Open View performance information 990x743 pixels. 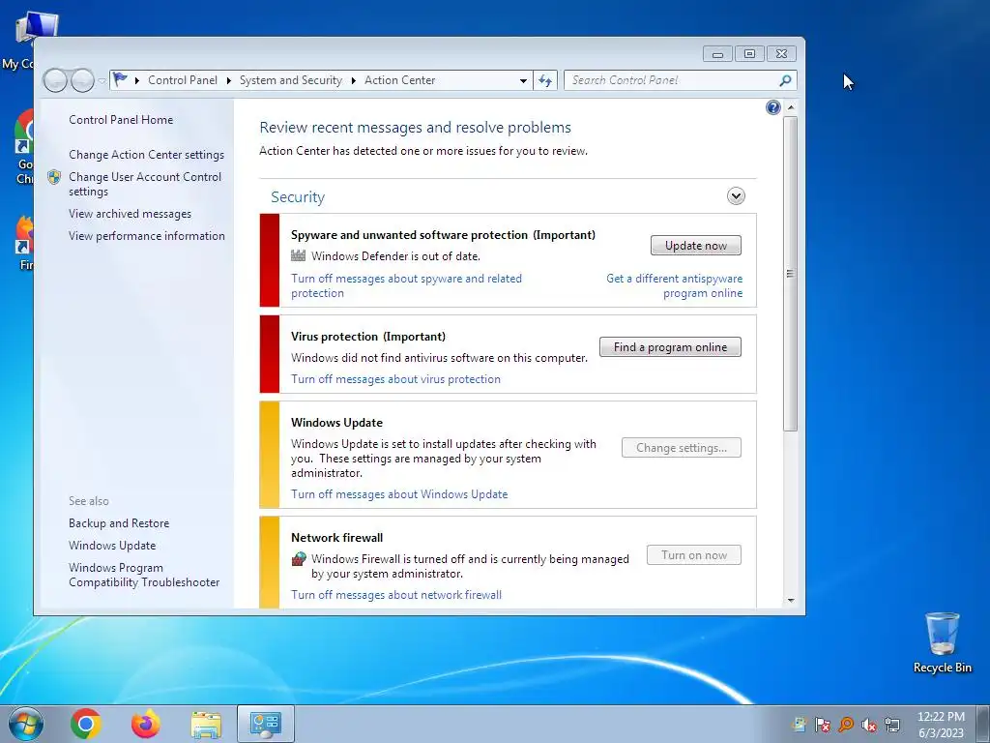point(147,236)
